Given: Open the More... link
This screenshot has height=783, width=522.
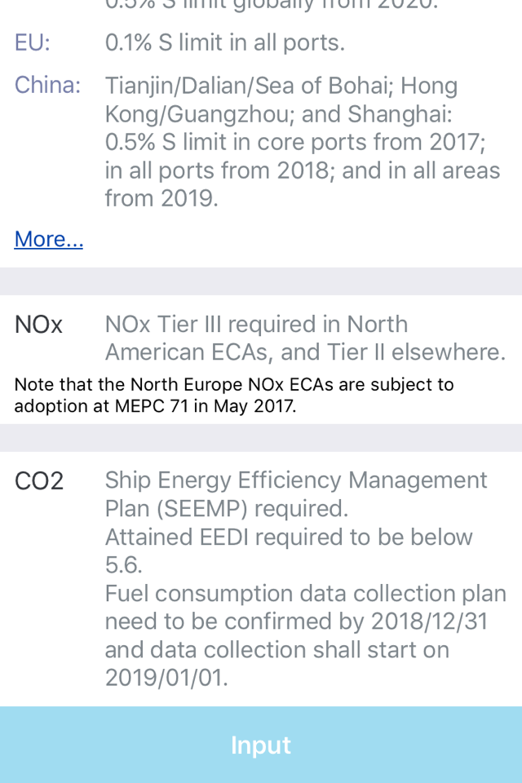Looking at the screenshot, I should tap(48, 239).
